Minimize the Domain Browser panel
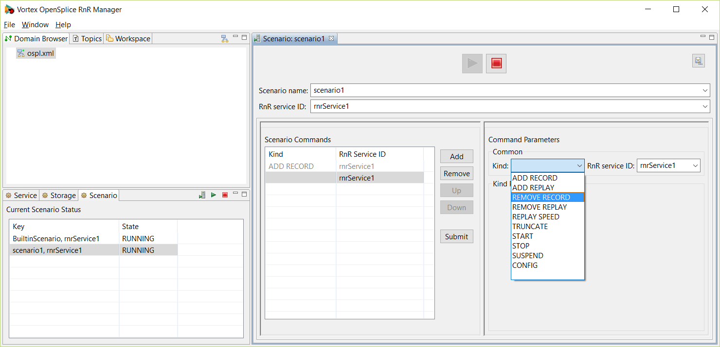The image size is (720, 347). coord(235,37)
